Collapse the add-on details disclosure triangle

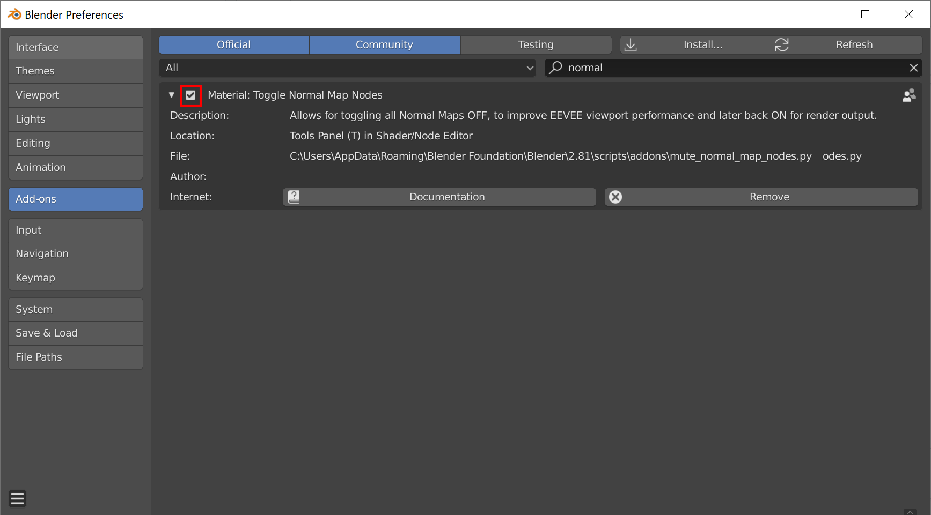[172, 94]
